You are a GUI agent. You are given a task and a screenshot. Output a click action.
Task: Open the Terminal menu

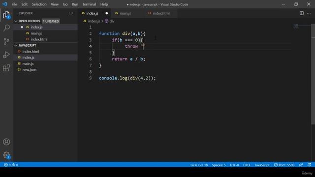click(x=89, y=4)
